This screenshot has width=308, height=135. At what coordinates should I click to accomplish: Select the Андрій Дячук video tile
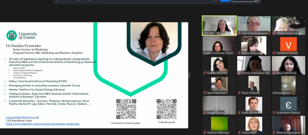click(219, 105)
